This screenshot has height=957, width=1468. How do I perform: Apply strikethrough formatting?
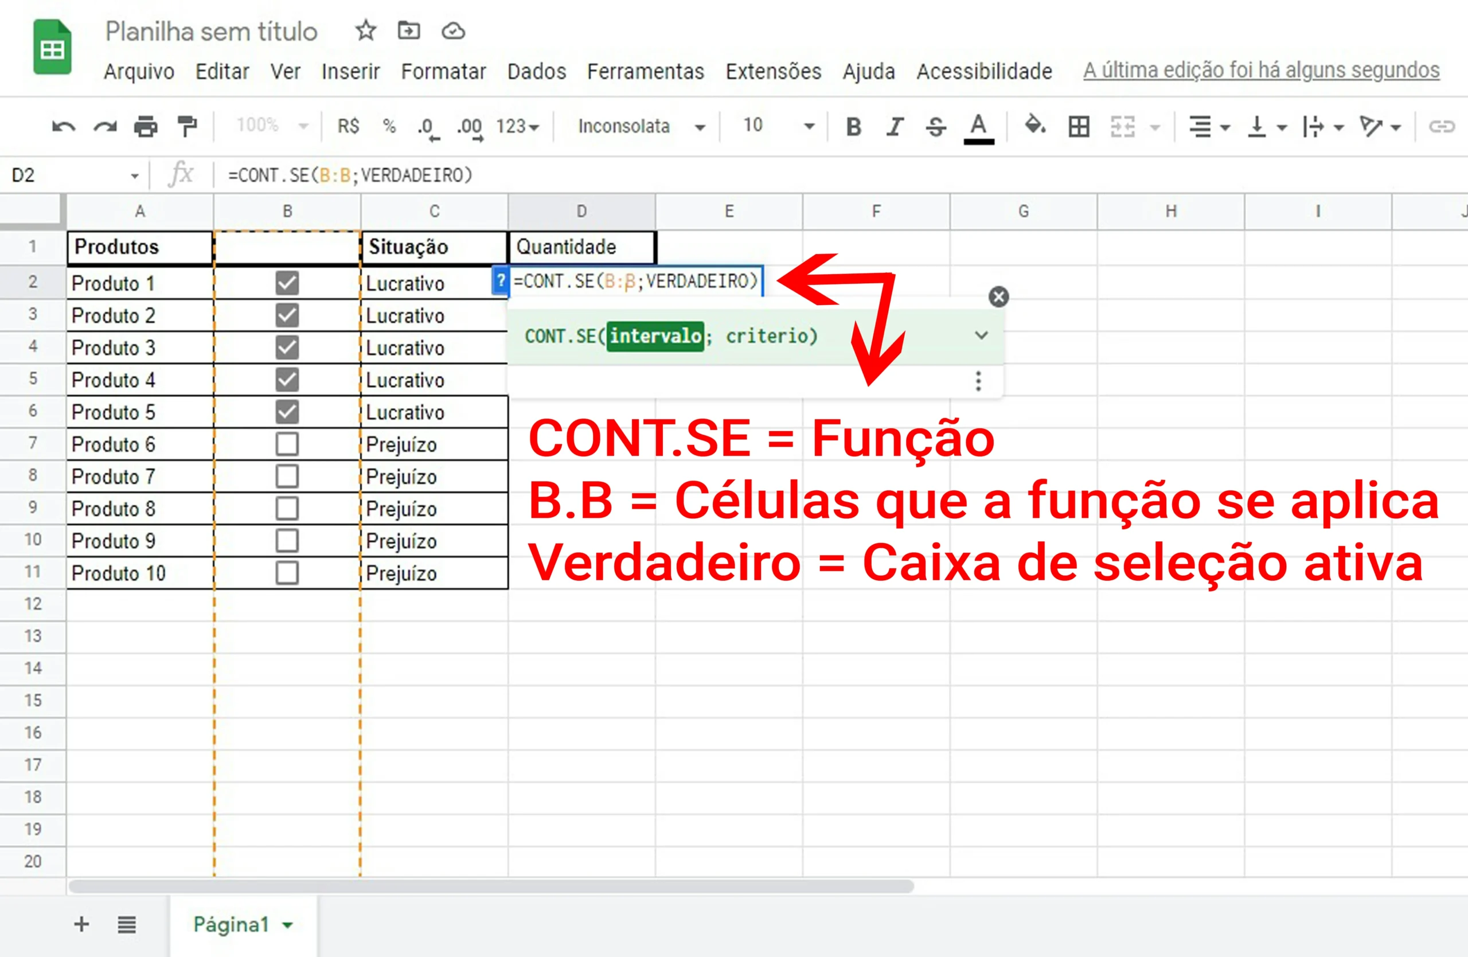(936, 127)
